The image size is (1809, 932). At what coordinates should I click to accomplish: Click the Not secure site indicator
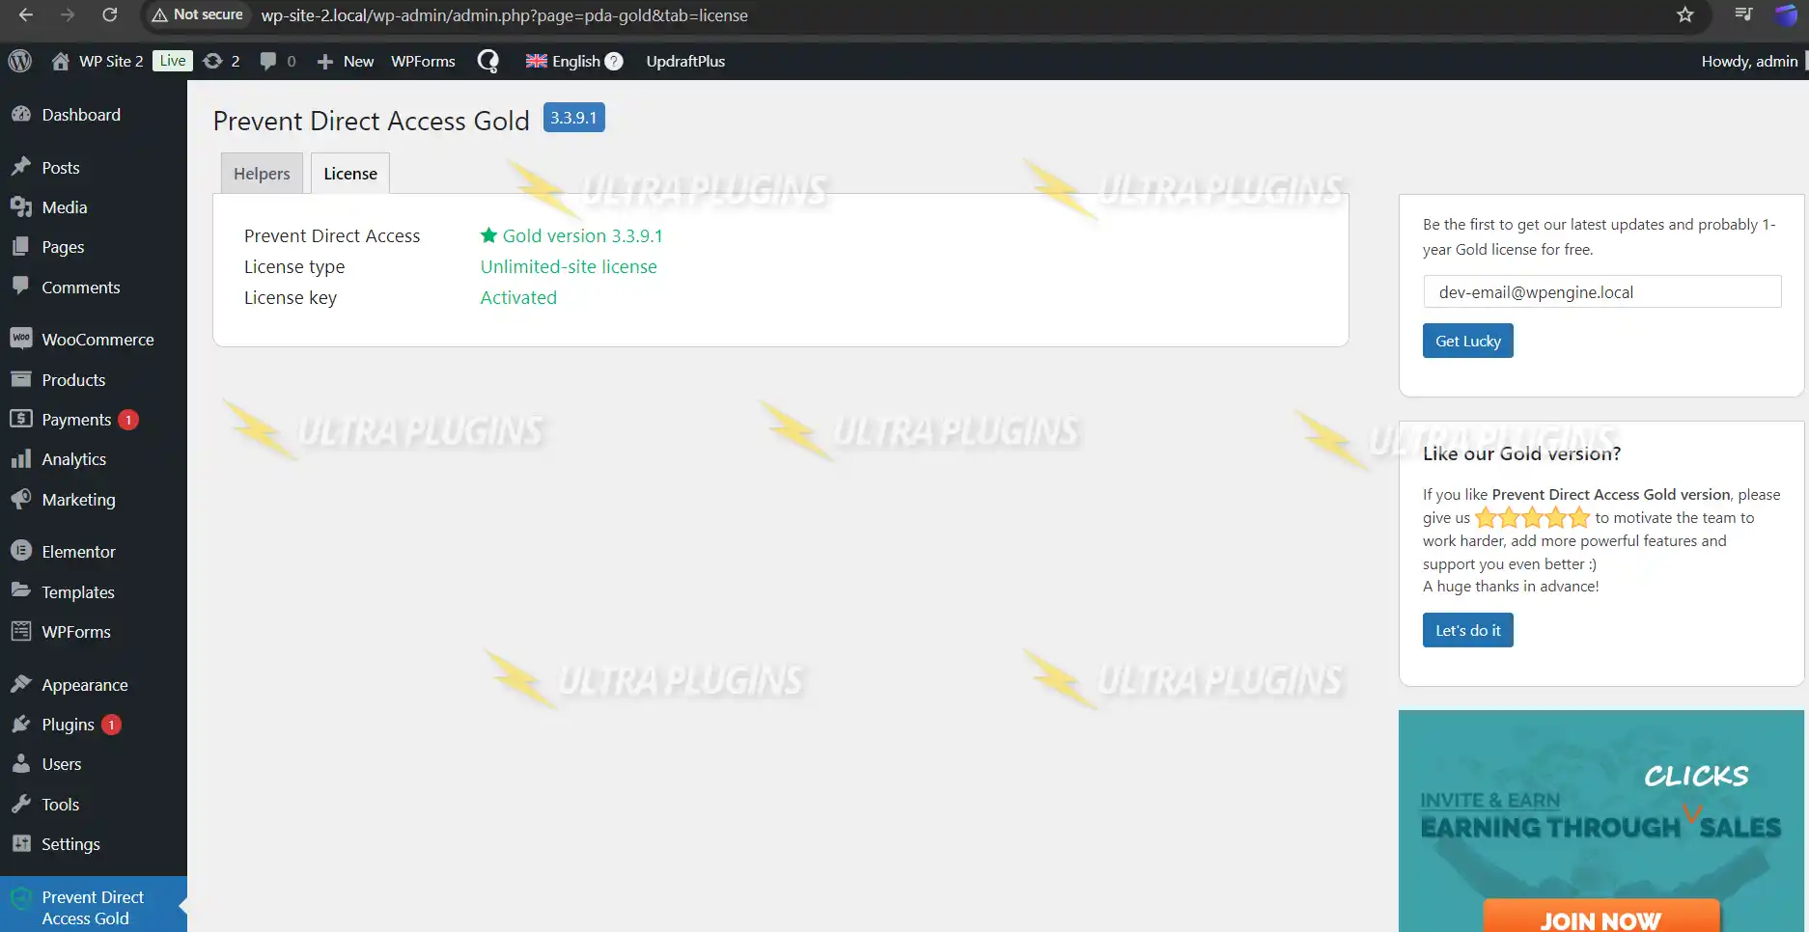(x=197, y=14)
